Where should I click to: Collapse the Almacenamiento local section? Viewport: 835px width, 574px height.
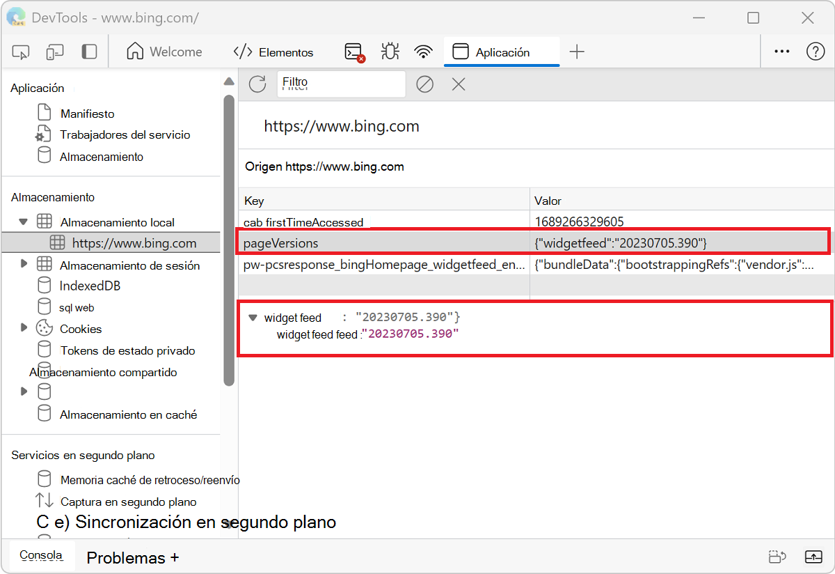point(24,221)
